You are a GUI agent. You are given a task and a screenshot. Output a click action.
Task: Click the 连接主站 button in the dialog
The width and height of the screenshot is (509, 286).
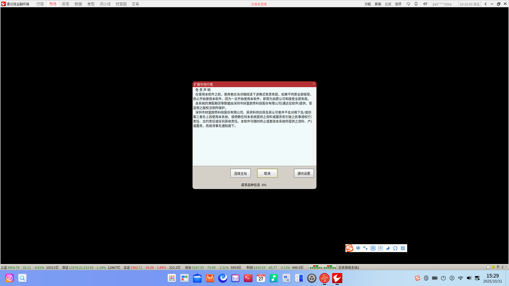[240, 173]
